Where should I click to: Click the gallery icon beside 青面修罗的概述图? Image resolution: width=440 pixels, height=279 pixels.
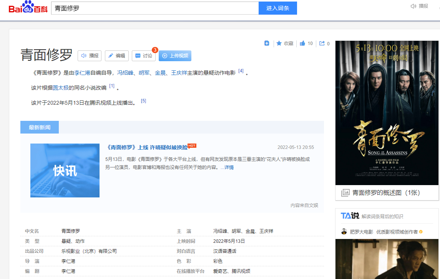click(x=345, y=193)
